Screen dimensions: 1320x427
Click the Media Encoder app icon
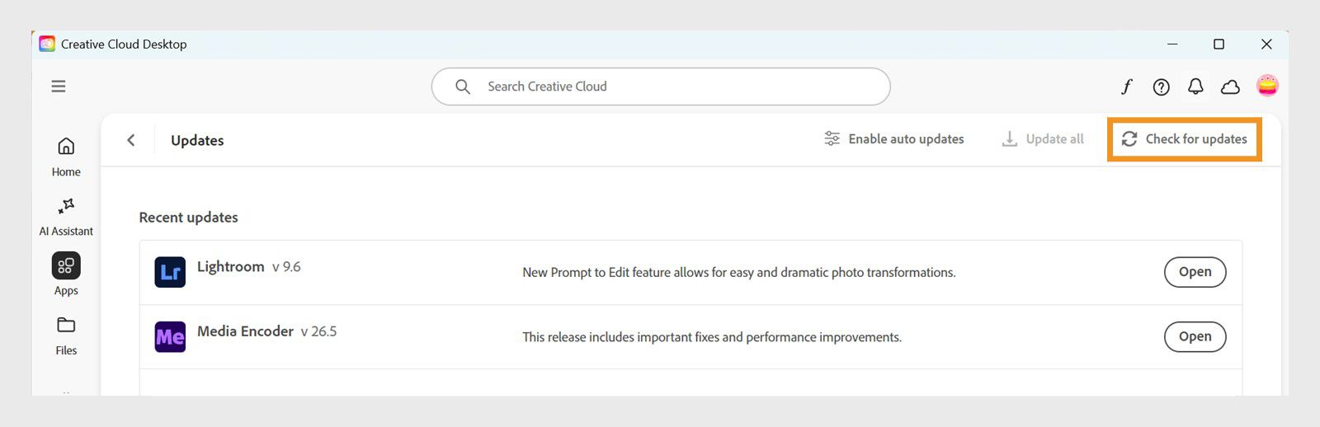pyautogui.click(x=170, y=336)
